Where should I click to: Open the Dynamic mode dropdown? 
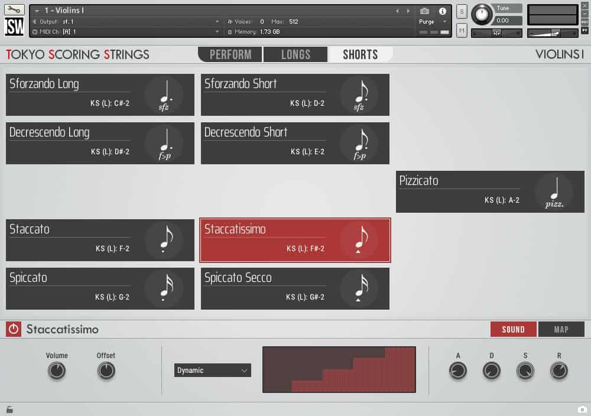[x=213, y=370]
